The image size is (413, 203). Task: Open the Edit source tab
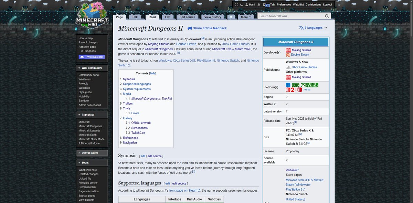[x=187, y=17]
